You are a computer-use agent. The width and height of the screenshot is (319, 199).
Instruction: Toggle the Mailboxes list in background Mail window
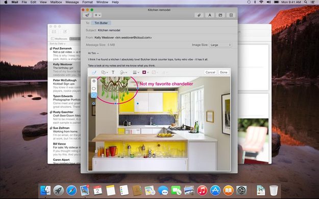tap(59, 39)
